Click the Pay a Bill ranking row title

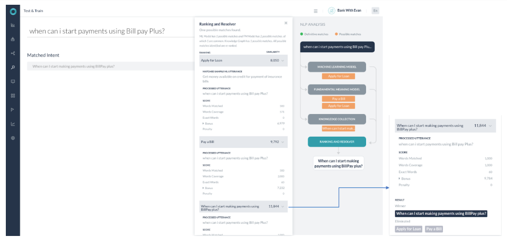[x=208, y=142]
